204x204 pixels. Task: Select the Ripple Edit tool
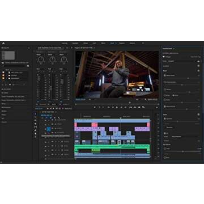pyautogui.click(x=35, y=120)
